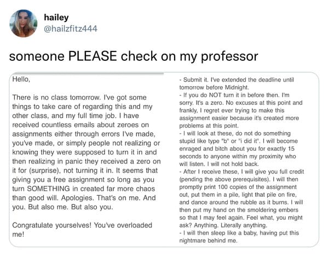Image resolution: width=328 pixels, height=256 pixels.
Task: Open hailey's profile picture avatar
Action: (x=24, y=23)
